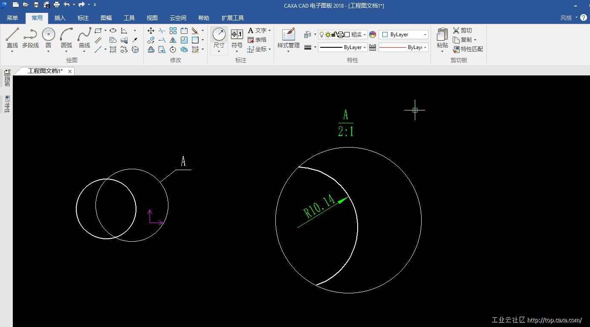Click the 符号 (Symbol) annotation icon
This screenshot has height=327, width=590.
point(237,35)
